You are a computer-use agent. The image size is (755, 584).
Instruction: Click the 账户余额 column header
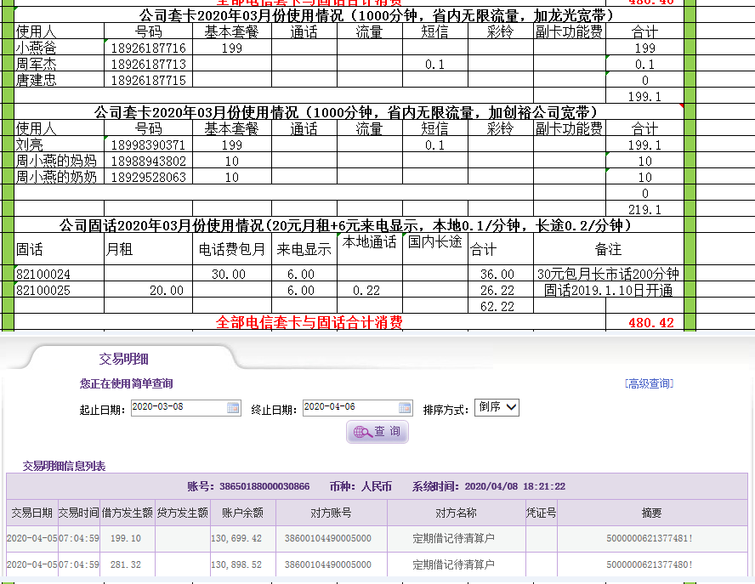coord(243,513)
